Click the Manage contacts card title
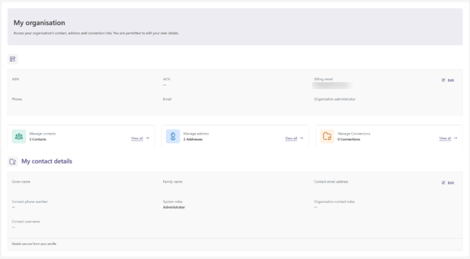 [42, 134]
